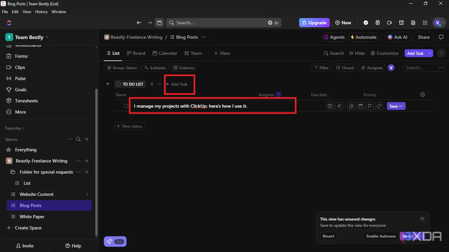Screen dimensions: 449x252
Task: Go back with the left arrow
Action: click(x=139, y=23)
